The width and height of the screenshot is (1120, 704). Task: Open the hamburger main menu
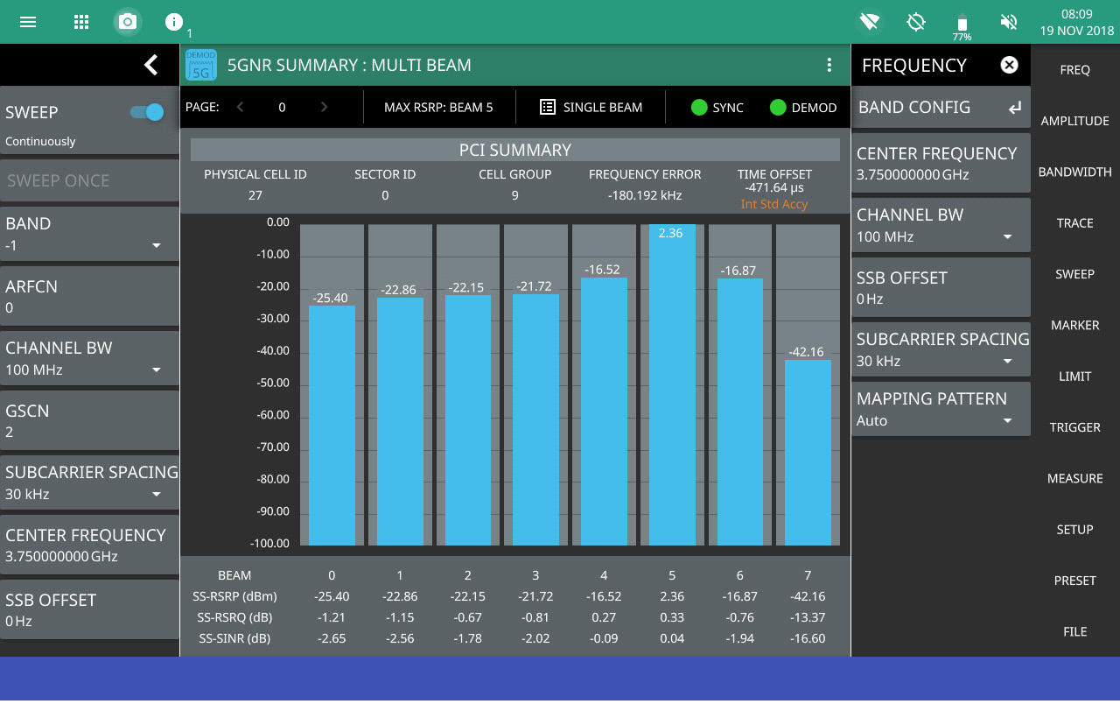28,22
